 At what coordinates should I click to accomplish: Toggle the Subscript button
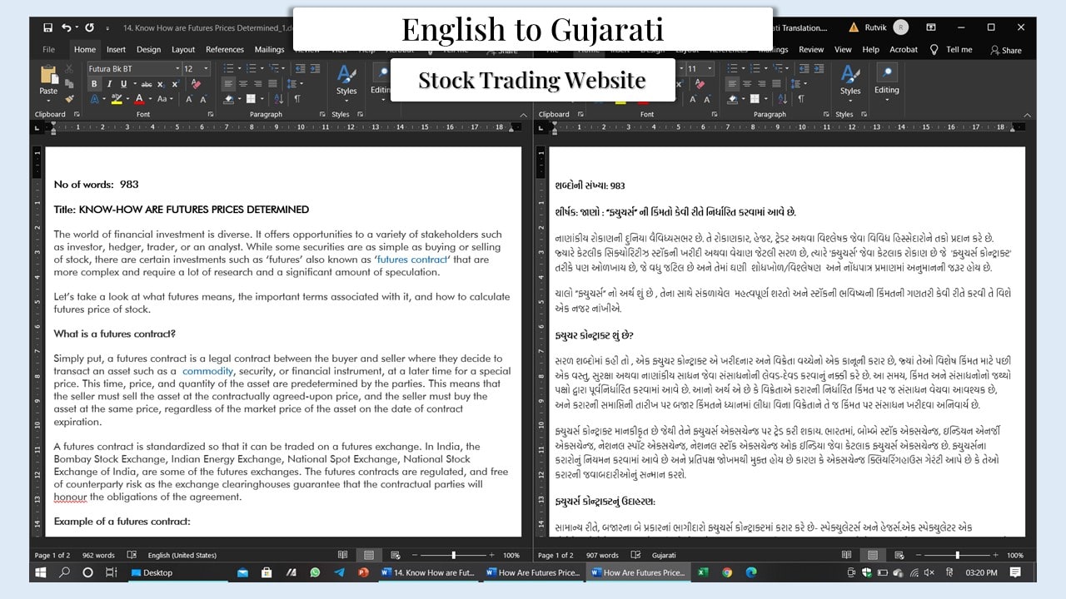160,84
